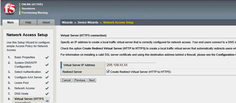Open the Wizards breadcrumb link

(67, 22)
